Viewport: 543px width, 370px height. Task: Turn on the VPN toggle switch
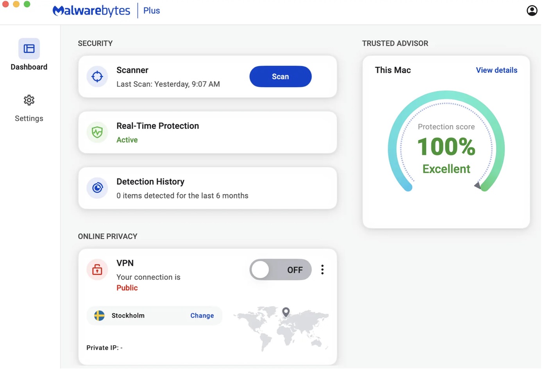pos(280,270)
